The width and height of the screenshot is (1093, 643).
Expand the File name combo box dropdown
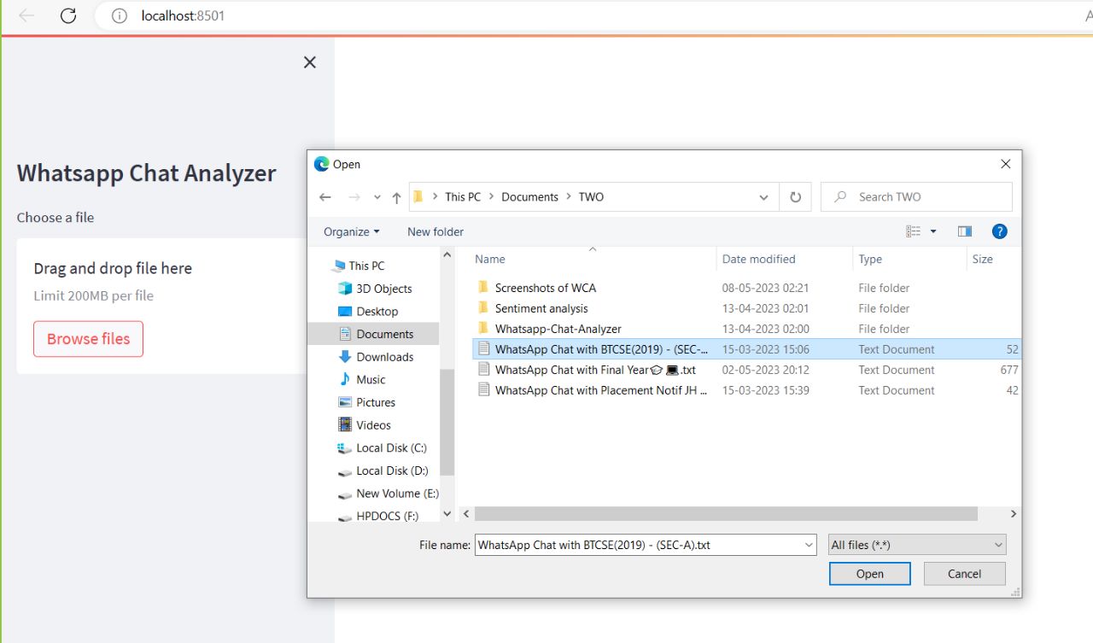(808, 544)
